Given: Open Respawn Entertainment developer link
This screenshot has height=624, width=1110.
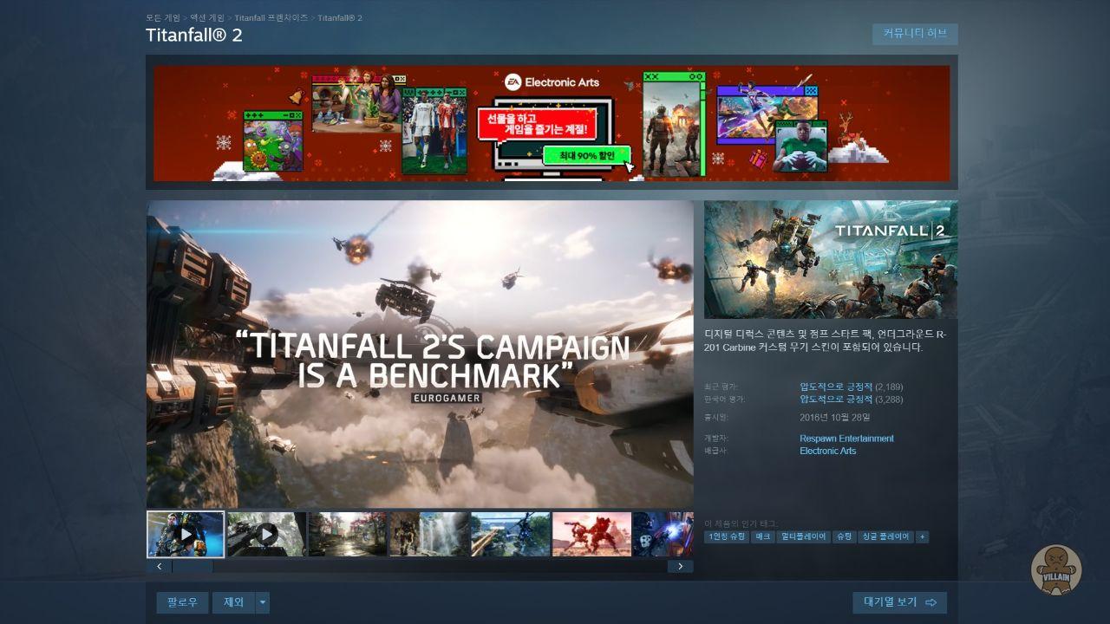Looking at the screenshot, I should 846,439.
